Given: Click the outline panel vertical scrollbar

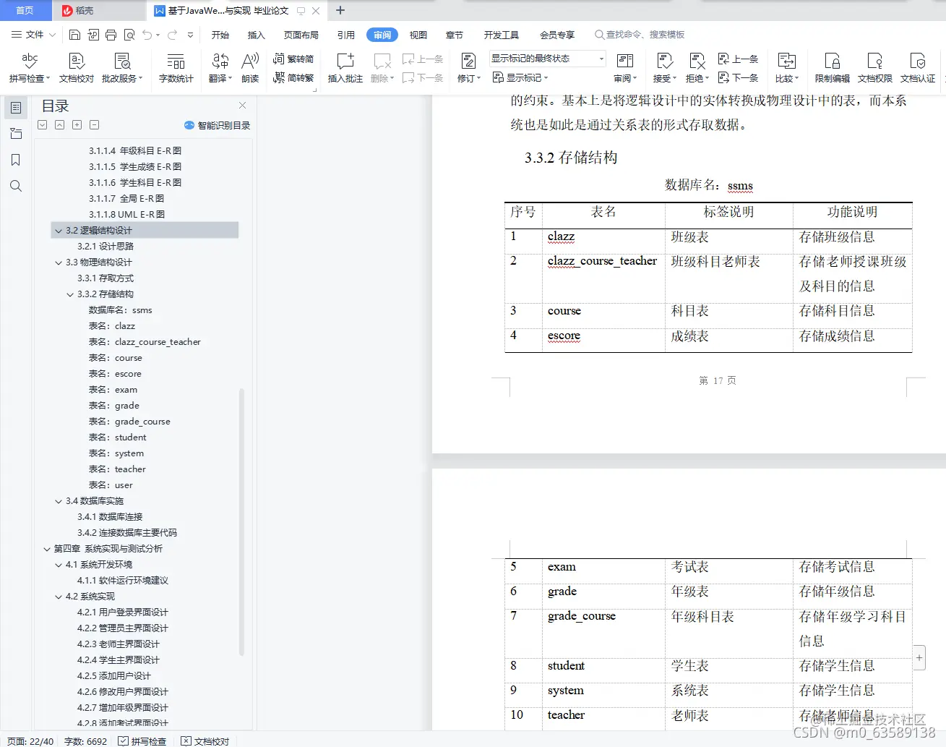Looking at the screenshot, I should pos(241,521).
